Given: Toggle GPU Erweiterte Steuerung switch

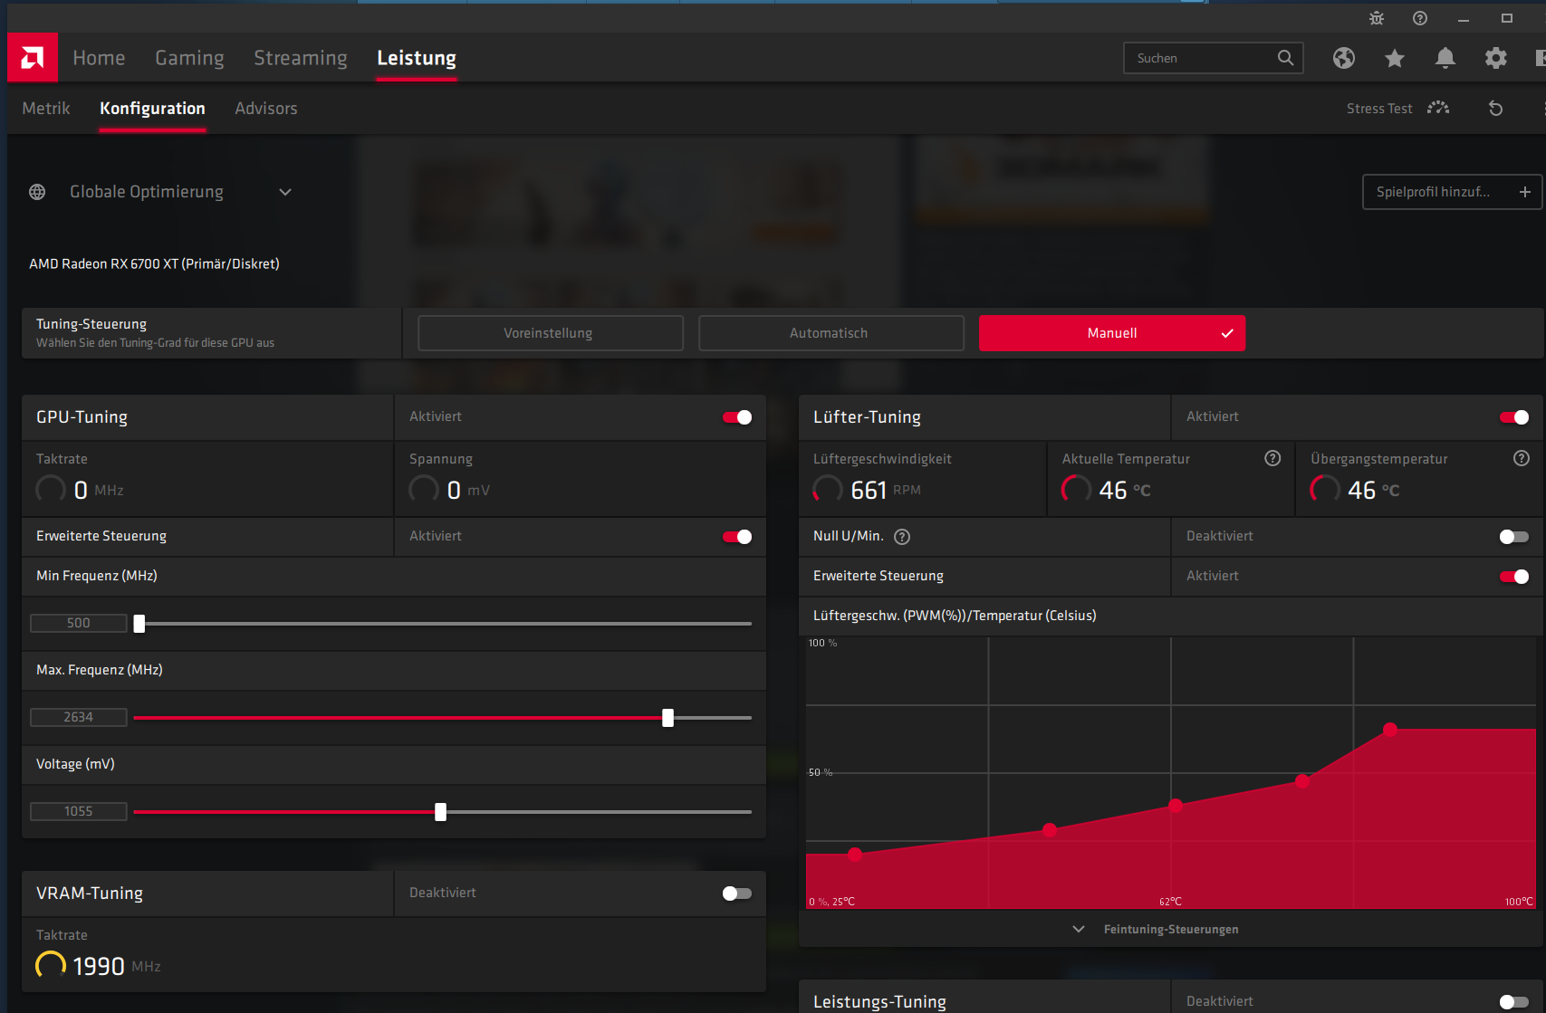Looking at the screenshot, I should (737, 537).
